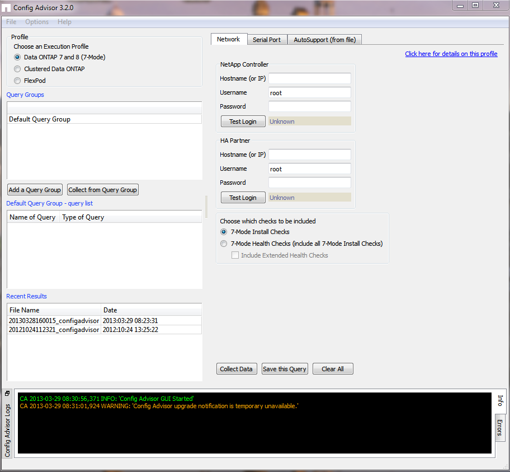Show the Errors log tab

click(x=499, y=428)
